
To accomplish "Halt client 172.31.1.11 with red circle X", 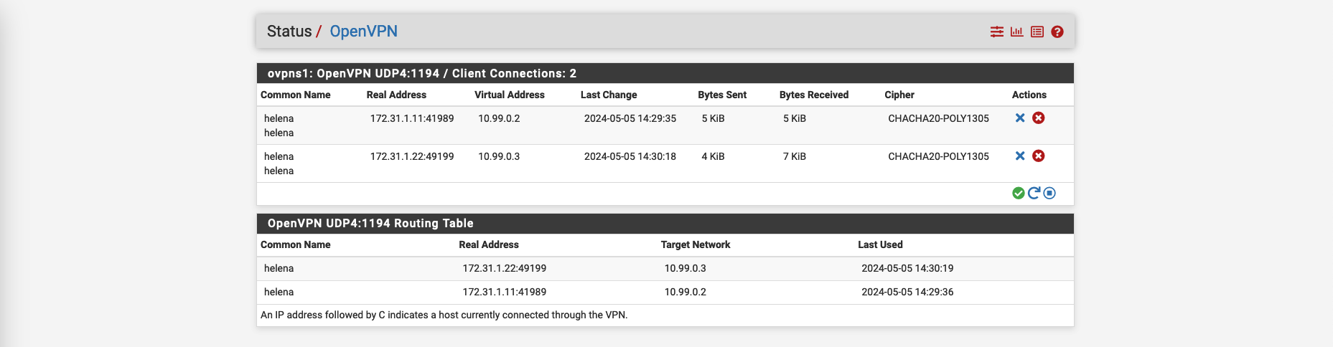I will pyautogui.click(x=1038, y=118).
